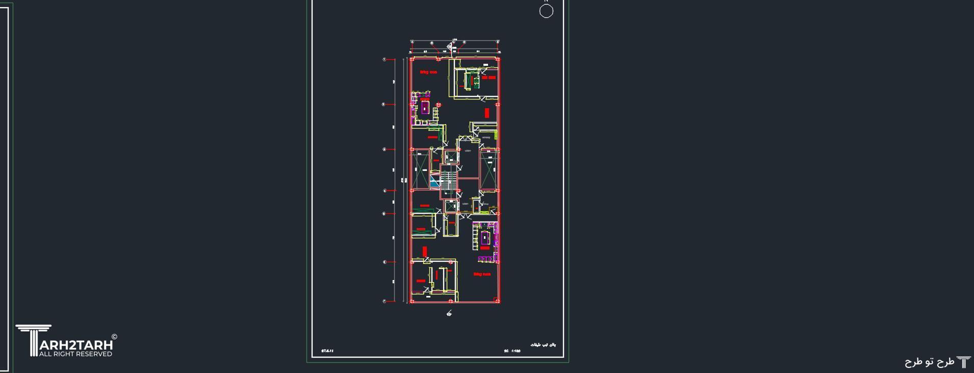This screenshot has height=373, width=974.
Task: Select the upper living room label
Action: (x=428, y=72)
